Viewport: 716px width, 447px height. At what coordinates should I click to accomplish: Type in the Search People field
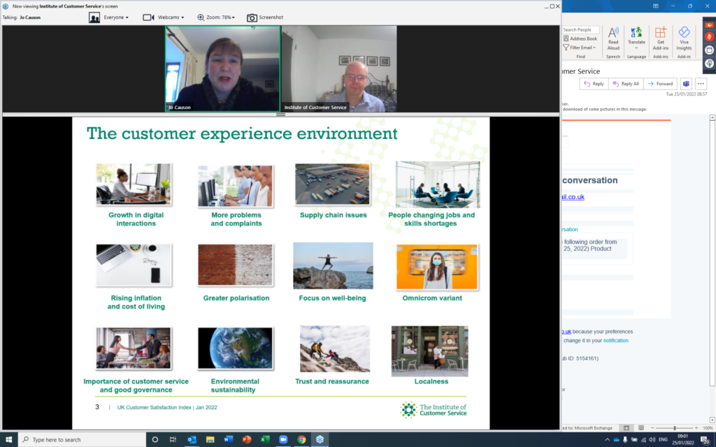pyautogui.click(x=580, y=30)
